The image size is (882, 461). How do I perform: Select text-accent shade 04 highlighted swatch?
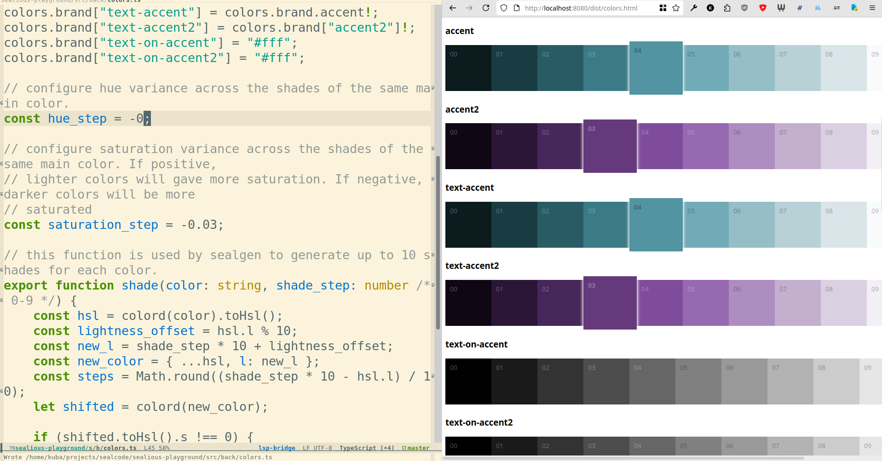pos(656,225)
